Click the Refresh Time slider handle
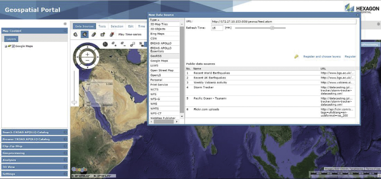This screenshot has width=381, height=179. [271, 28]
